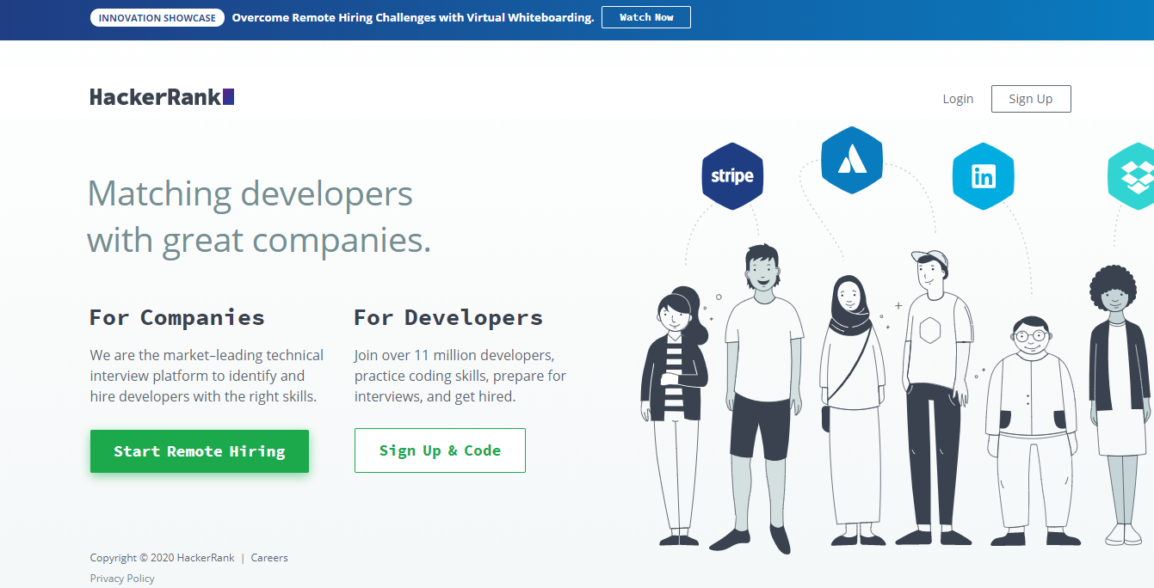Click the virtual whiteboarding banner text
This screenshot has height=588, width=1154.
pyautogui.click(x=413, y=17)
